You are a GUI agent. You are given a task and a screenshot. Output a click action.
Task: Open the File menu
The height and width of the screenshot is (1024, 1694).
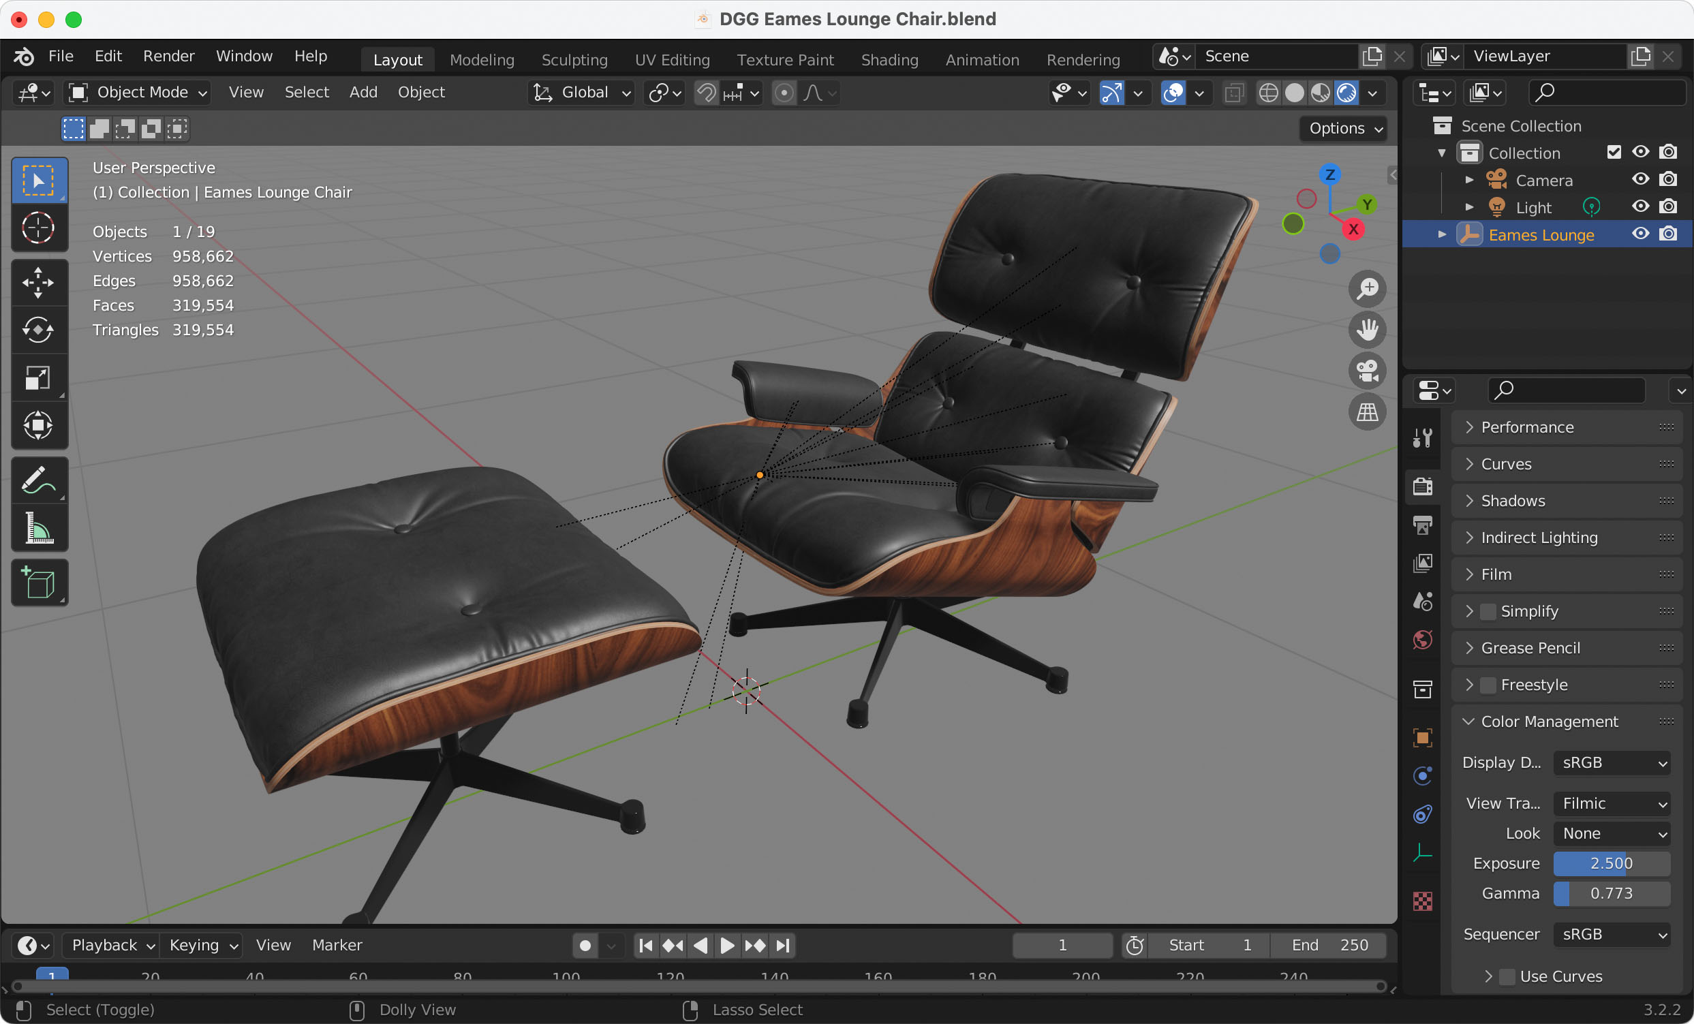(61, 57)
